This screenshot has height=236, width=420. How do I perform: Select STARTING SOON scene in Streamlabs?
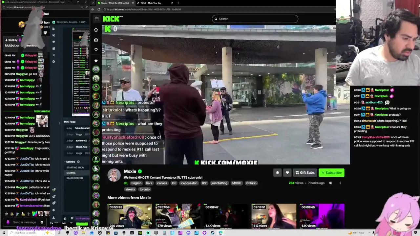coord(75,167)
